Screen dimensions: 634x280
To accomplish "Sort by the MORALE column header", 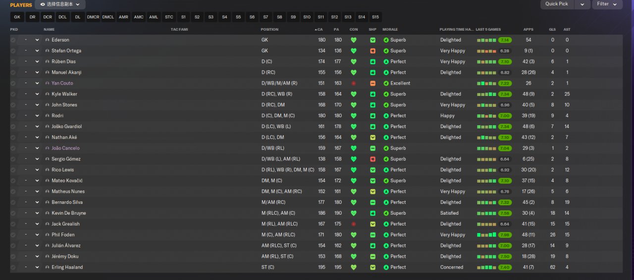I will click(390, 30).
